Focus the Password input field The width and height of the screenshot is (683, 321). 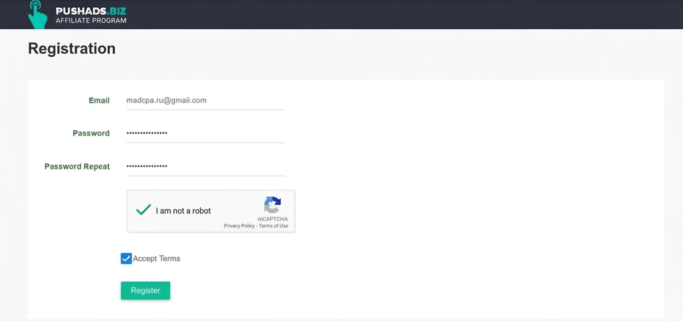click(x=205, y=133)
